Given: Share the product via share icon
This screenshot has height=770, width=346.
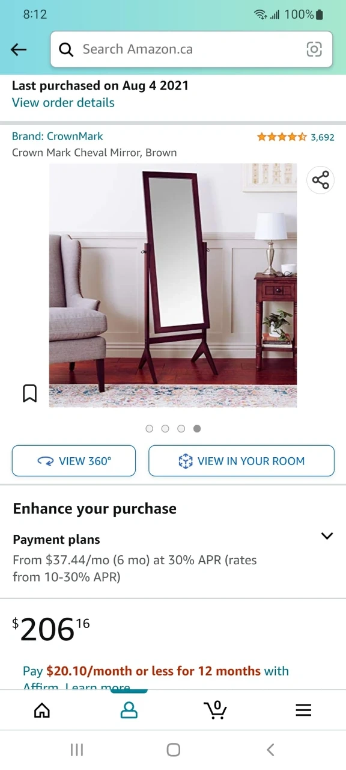Looking at the screenshot, I should click(x=321, y=180).
